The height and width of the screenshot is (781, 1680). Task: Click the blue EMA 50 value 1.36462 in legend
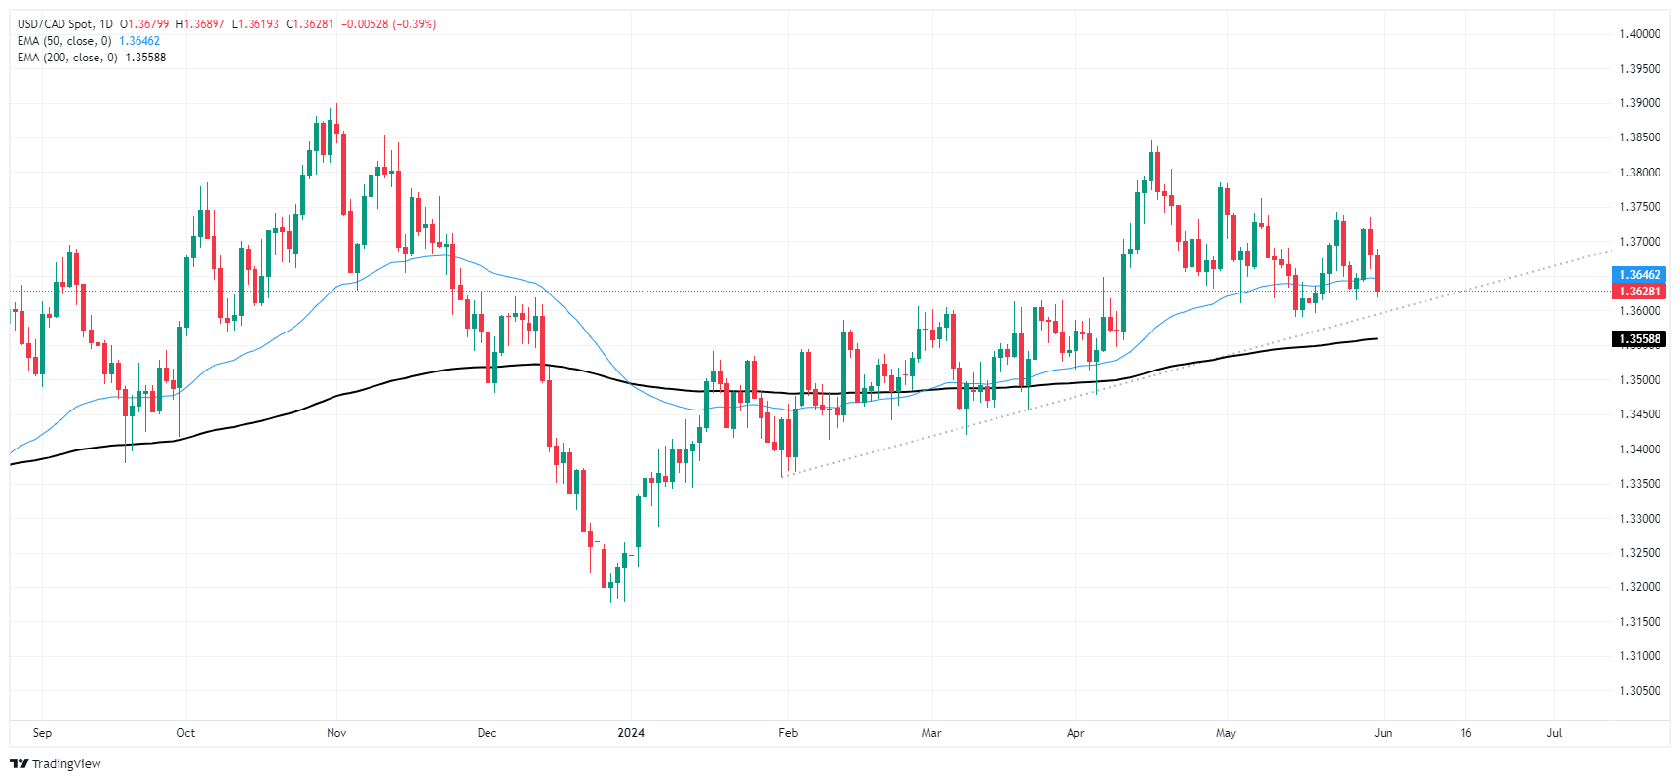139,41
